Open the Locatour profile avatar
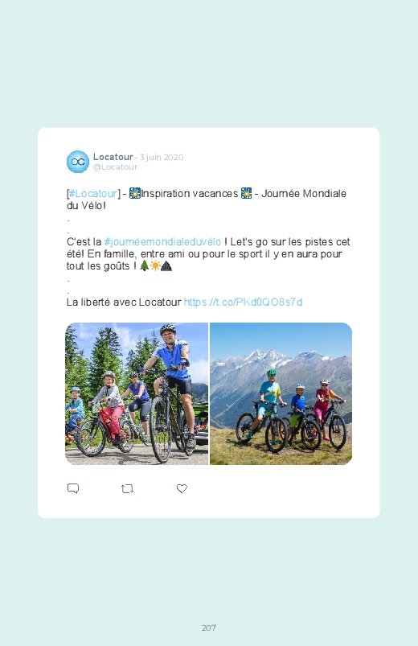418x646 pixels. pyautogui.click(x=78, y=162)
